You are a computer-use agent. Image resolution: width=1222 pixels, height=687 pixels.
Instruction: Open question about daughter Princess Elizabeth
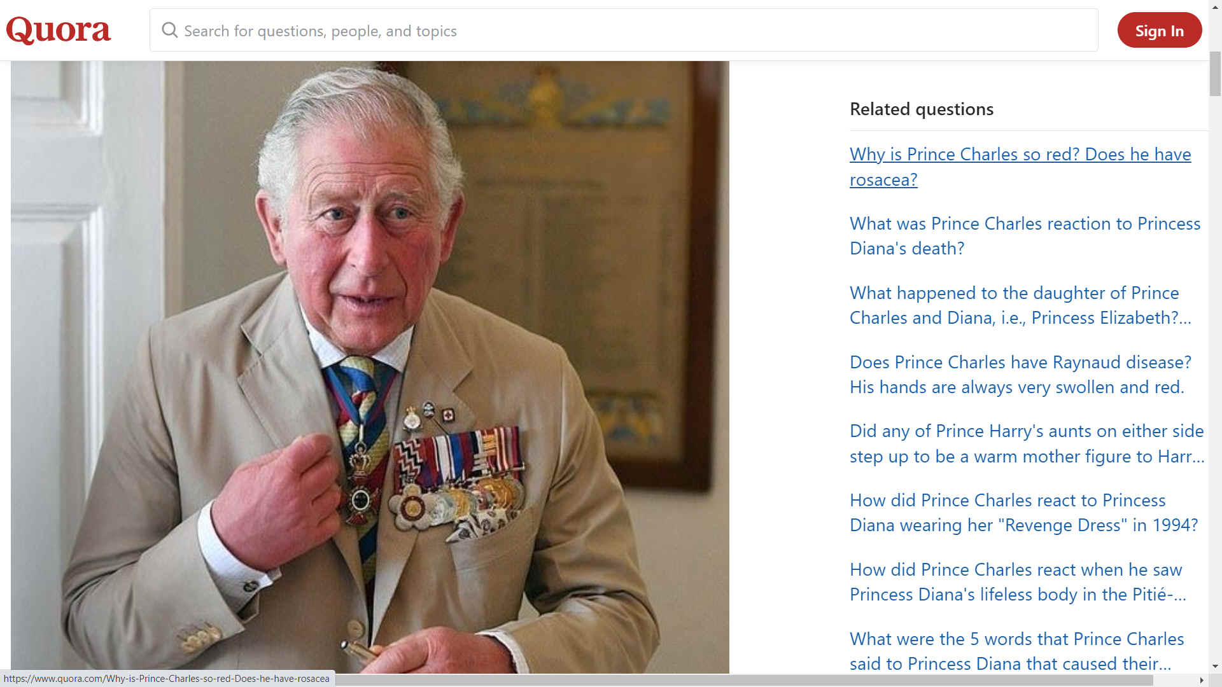1020,305
